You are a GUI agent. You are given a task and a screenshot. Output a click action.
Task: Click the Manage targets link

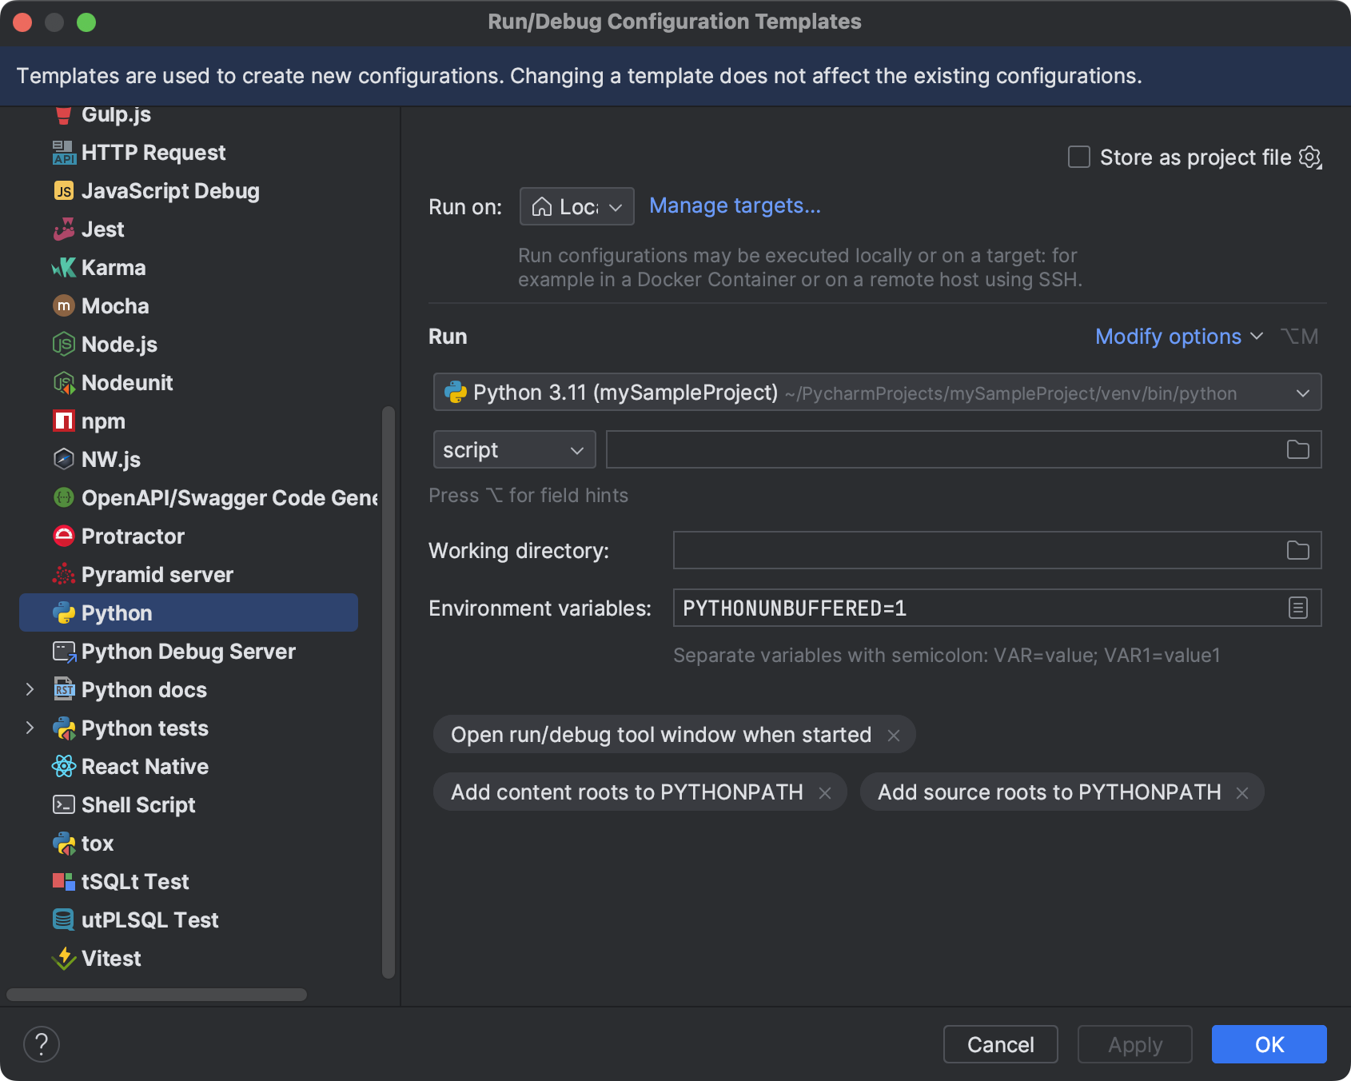pyautogui.click(x=735, y=205)
